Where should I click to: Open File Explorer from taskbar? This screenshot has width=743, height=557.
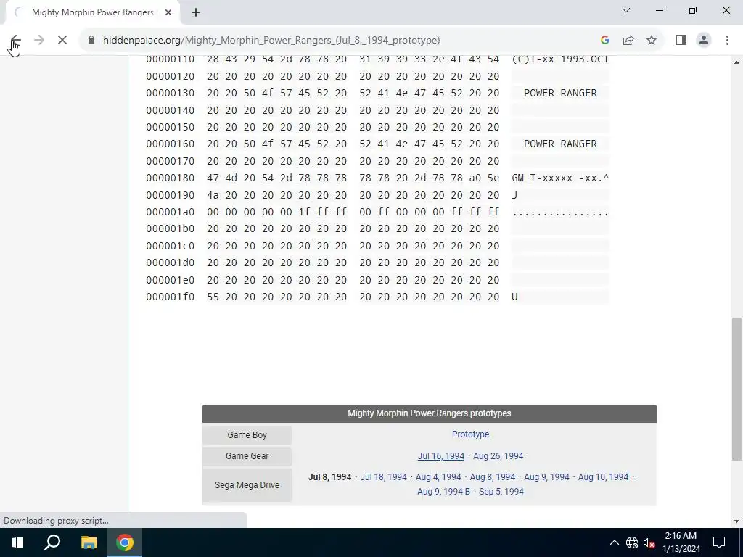pos(89,542)
